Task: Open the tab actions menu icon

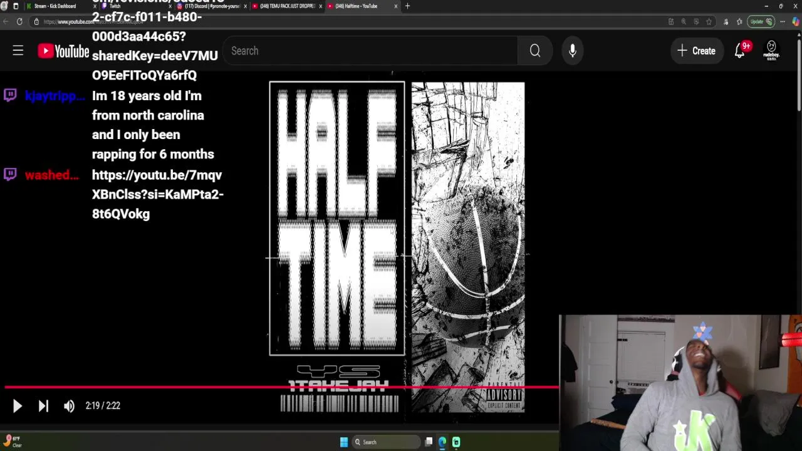Action: click(x=16, y=6)
